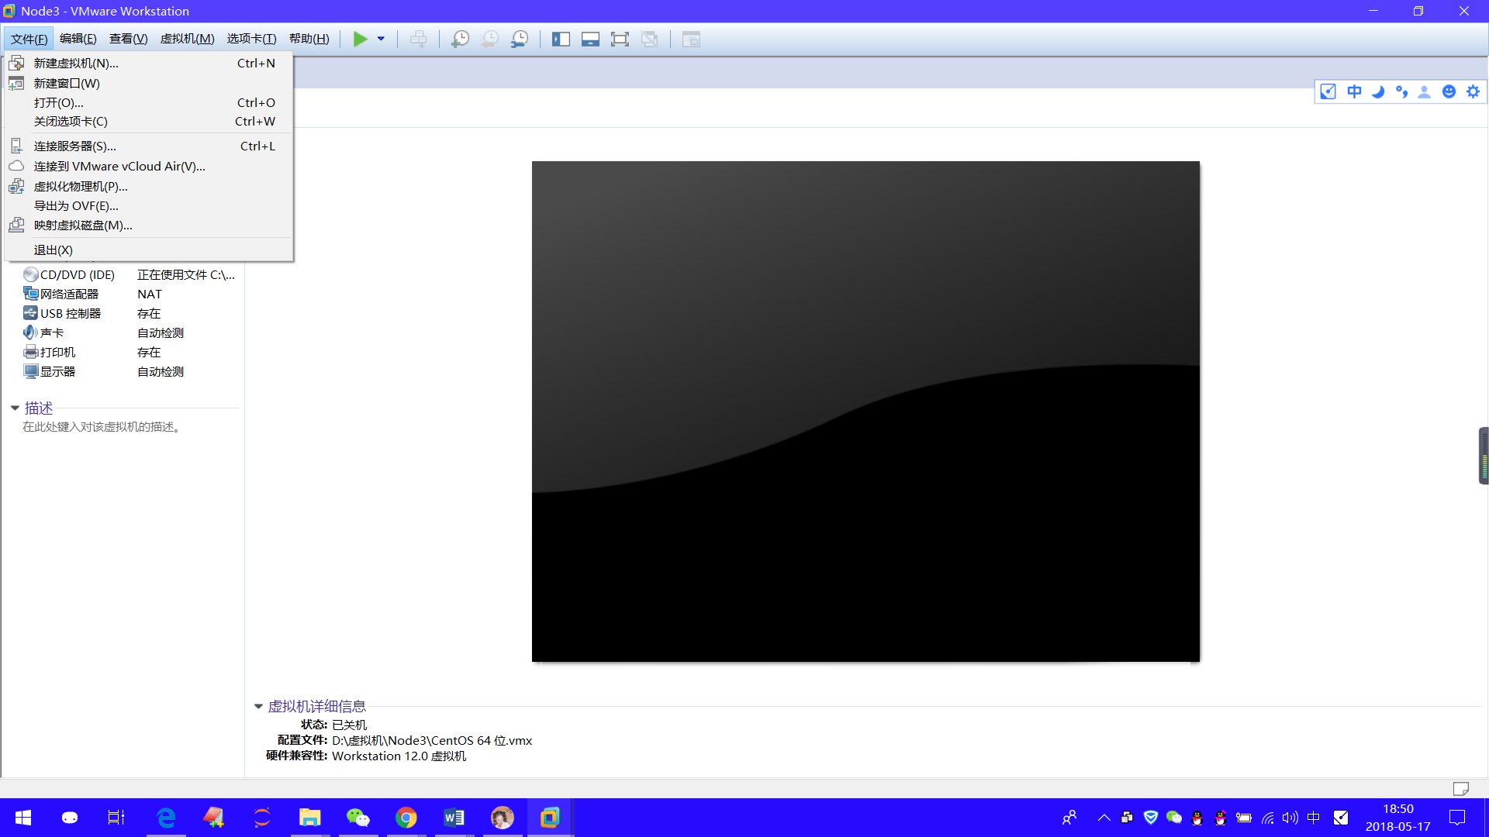Image resolution: width=1489 pixels, height=837 pixels.
Task: Click New Virtual Machine menu entry
Action: coord(76,64)
